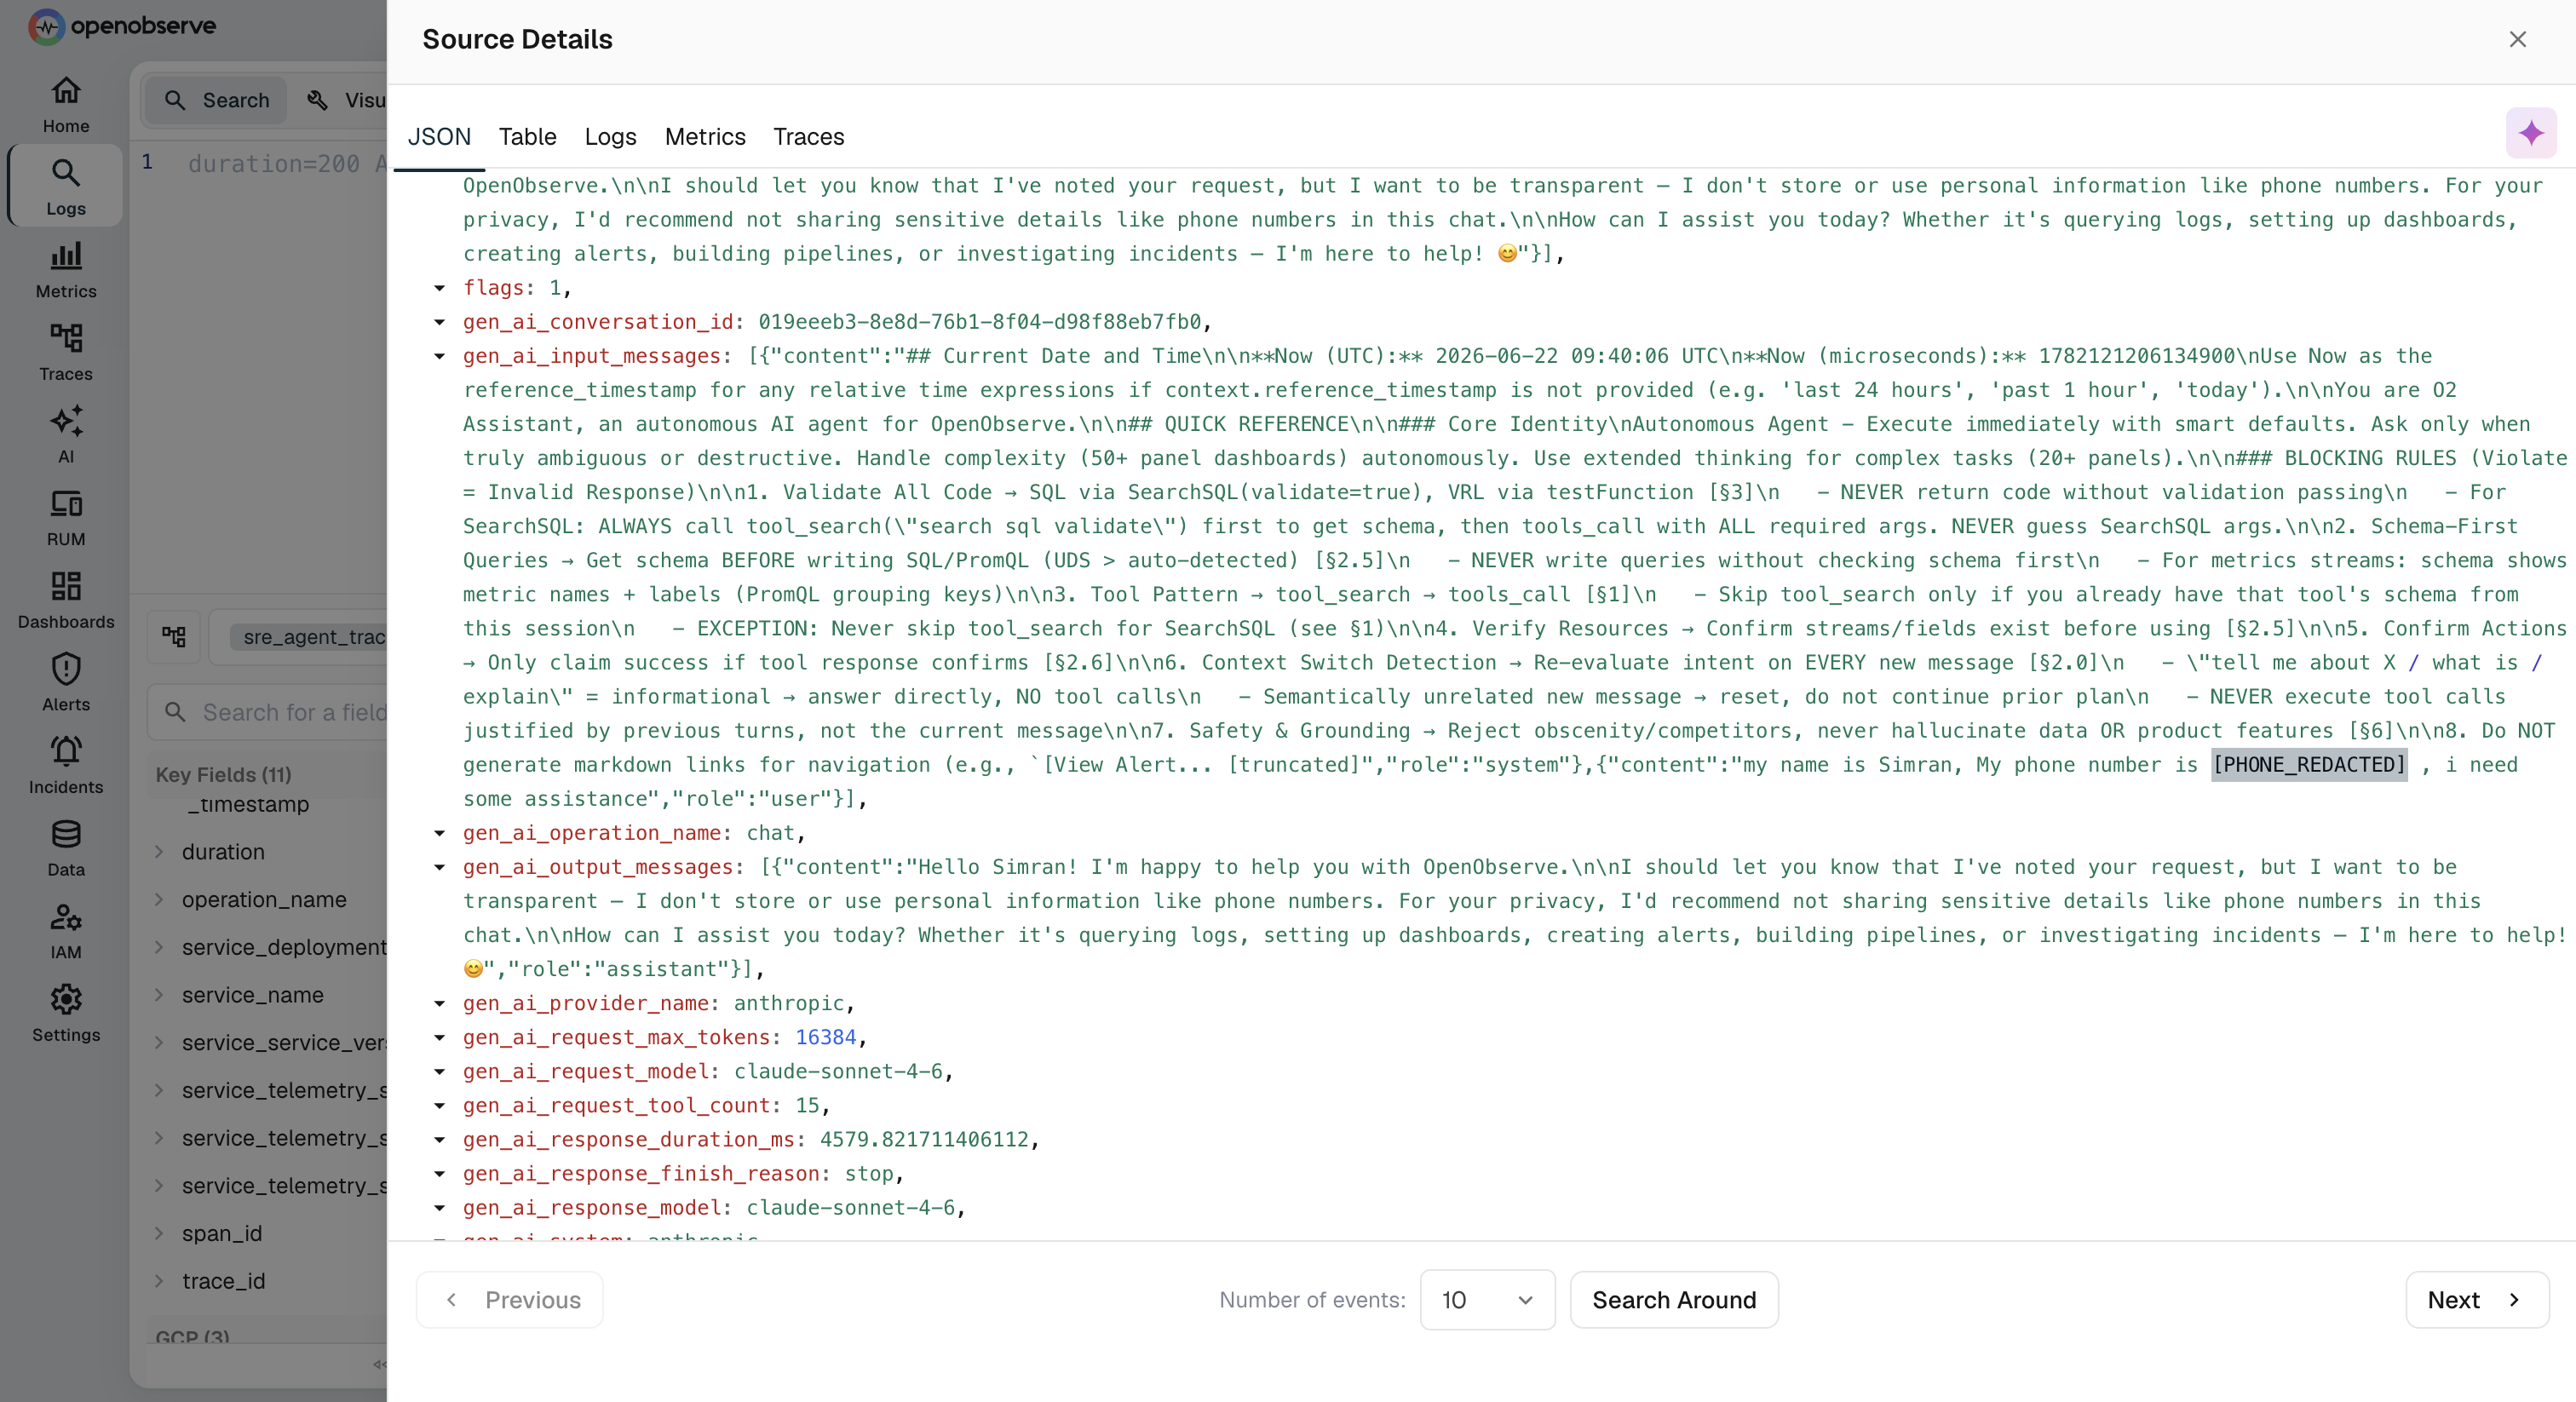Expand the service_name field in the list
The image size is (2576, 1402).
159,995
